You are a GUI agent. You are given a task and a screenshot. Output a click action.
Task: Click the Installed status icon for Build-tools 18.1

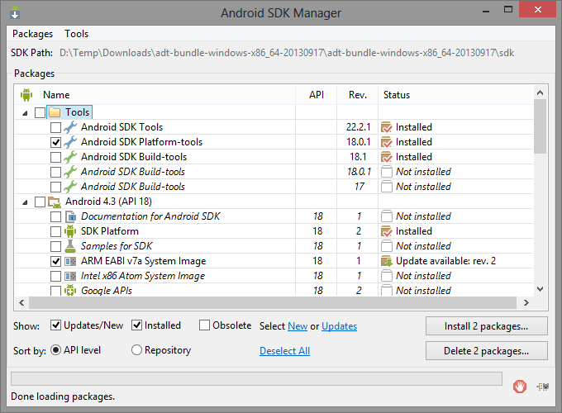point(387,157)
